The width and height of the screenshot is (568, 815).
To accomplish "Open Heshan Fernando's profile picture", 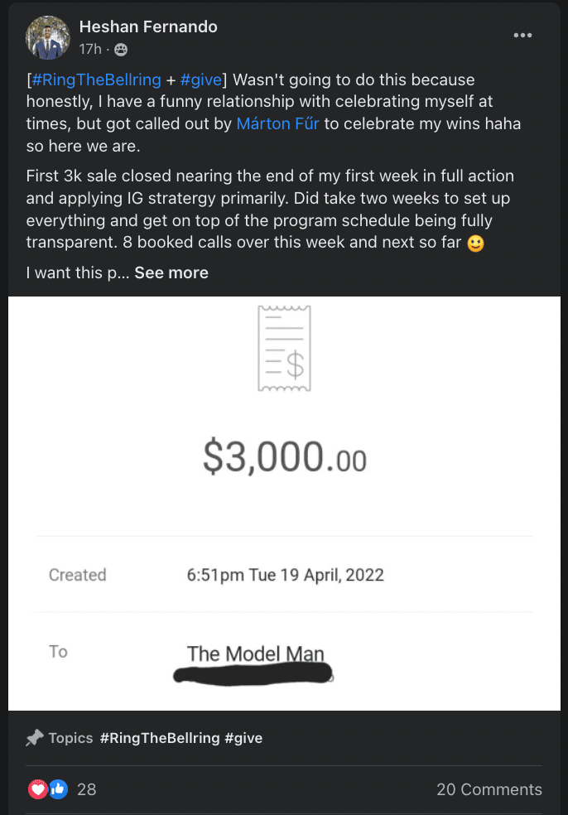I will tap(47, 38).
